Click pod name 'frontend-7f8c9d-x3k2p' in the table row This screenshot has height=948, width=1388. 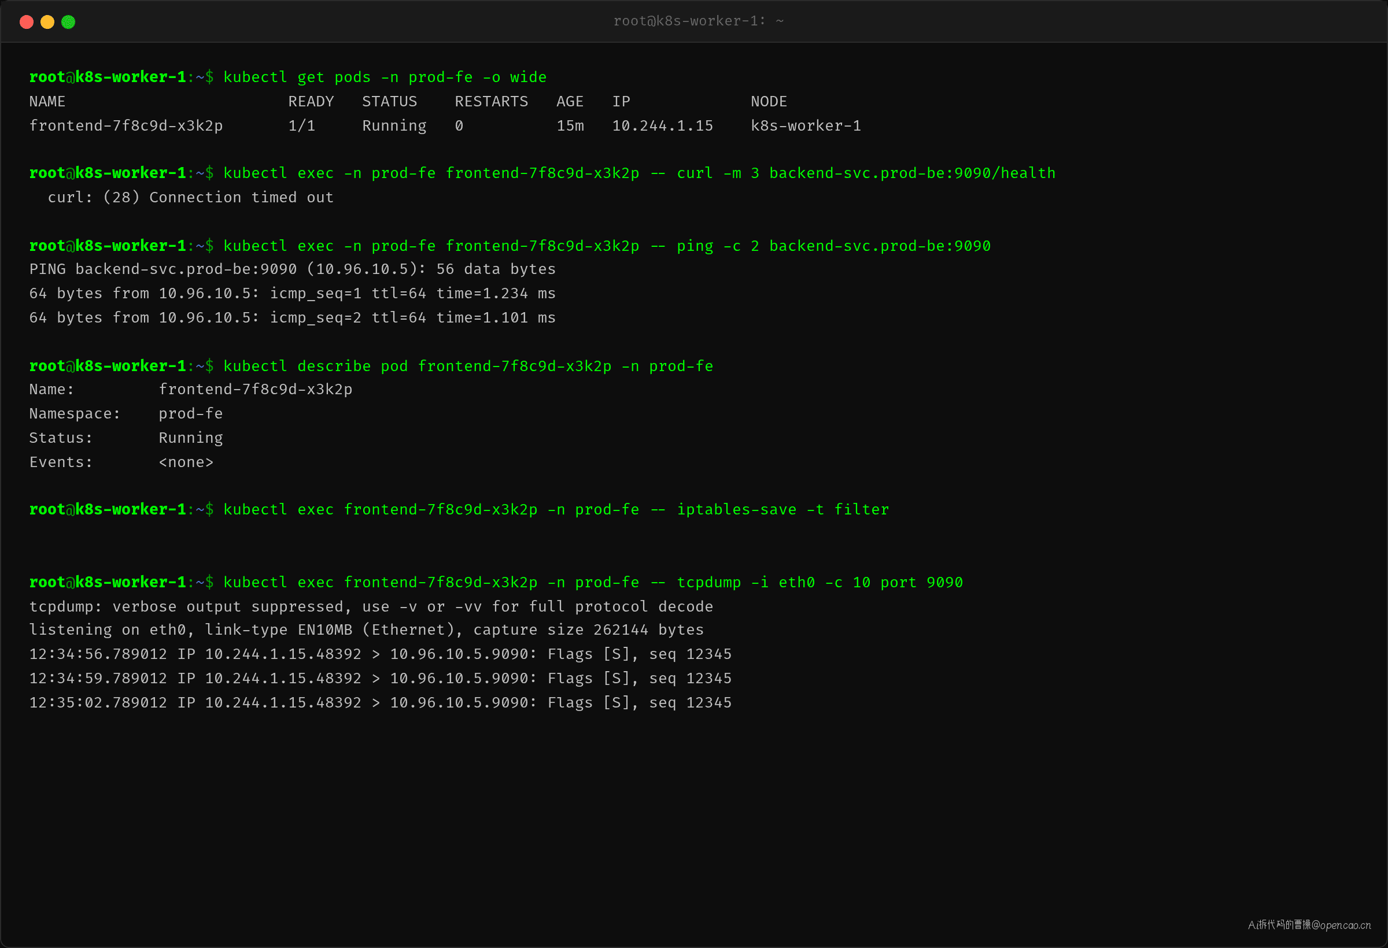tap(126, 126)
